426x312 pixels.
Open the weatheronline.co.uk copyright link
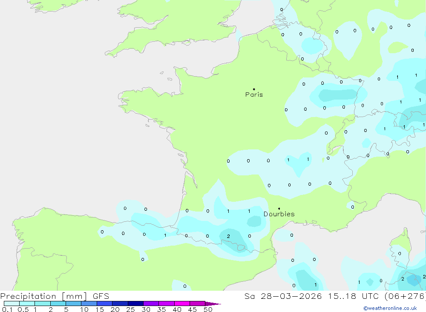point(390,308)
